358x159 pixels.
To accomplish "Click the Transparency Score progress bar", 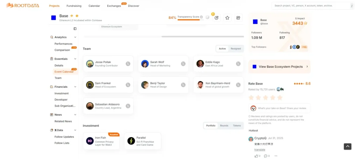I will pos(190,20).
